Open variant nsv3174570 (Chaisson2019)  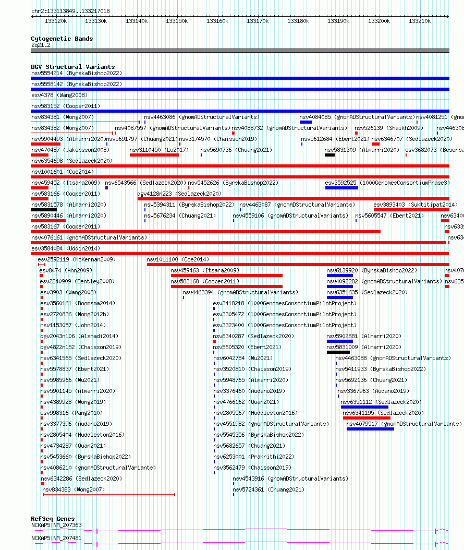pos(218,139)
